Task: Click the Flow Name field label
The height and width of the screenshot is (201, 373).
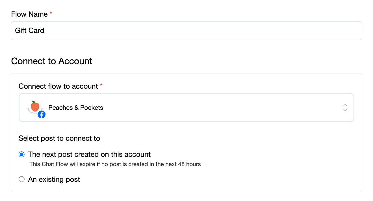Action: point(29,14)
